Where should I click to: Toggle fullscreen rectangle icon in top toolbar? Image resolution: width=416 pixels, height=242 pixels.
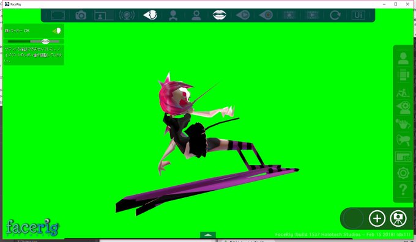pyautogui.click(x=58, y=15)
